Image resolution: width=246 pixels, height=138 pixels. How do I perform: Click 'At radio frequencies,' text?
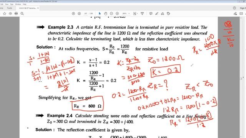click(79, 49)
